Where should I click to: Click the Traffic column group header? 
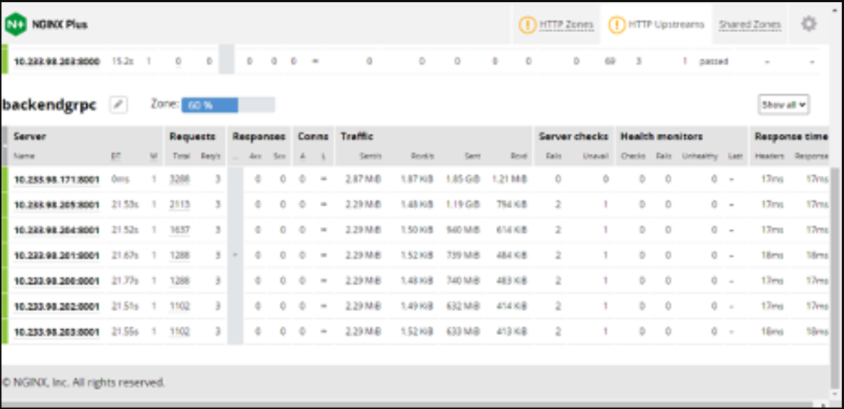pyautogui.click(x=357, y=136)
